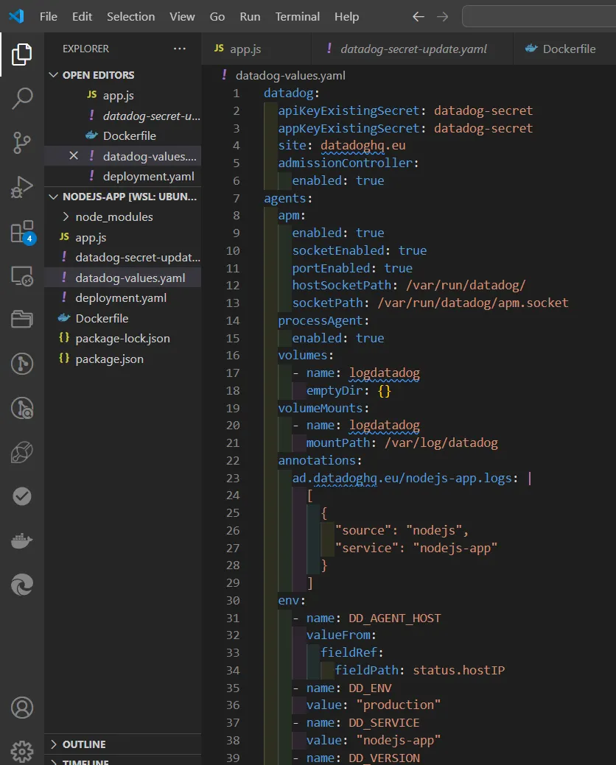Open the Run menu
Screen dimensions: 616x765
point(250,17)
